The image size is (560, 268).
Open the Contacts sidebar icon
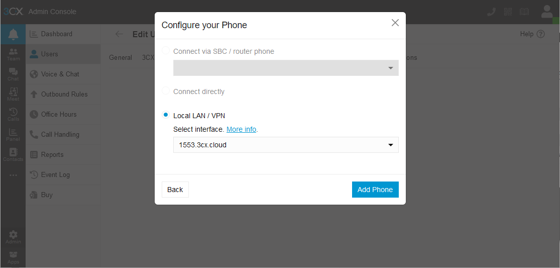13,155
